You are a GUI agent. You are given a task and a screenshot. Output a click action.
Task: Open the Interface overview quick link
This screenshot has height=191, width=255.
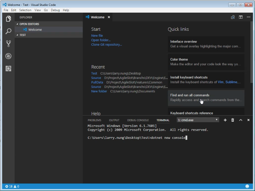click(206, 44)
